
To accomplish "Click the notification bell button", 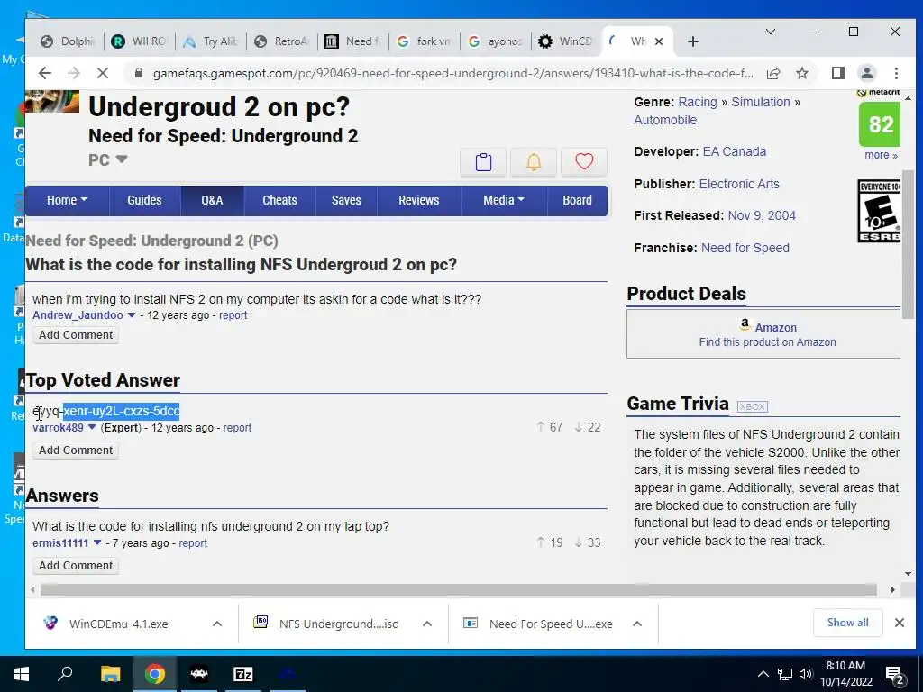I will click(534, 162).
